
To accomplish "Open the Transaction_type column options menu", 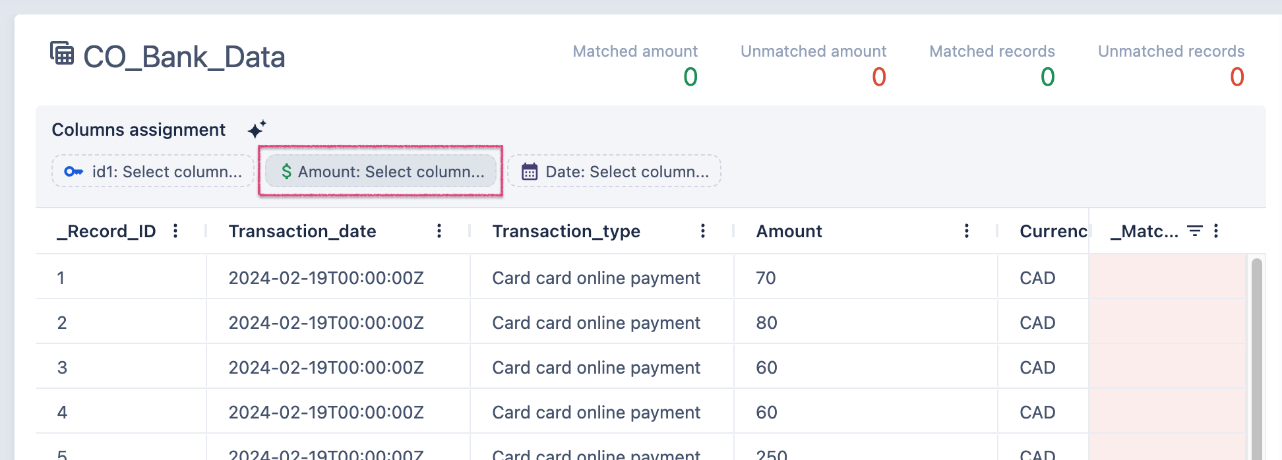I will tap(703, 231).
